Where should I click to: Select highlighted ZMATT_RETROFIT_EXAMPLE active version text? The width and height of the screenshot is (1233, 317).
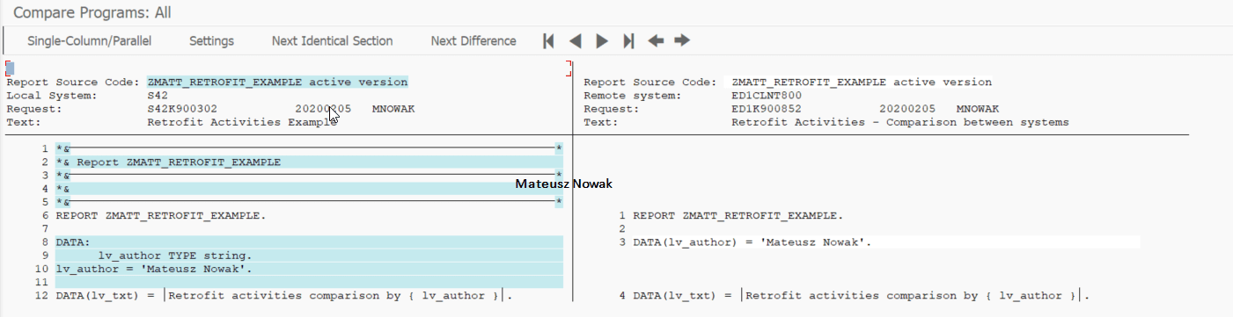coord(278,83)
